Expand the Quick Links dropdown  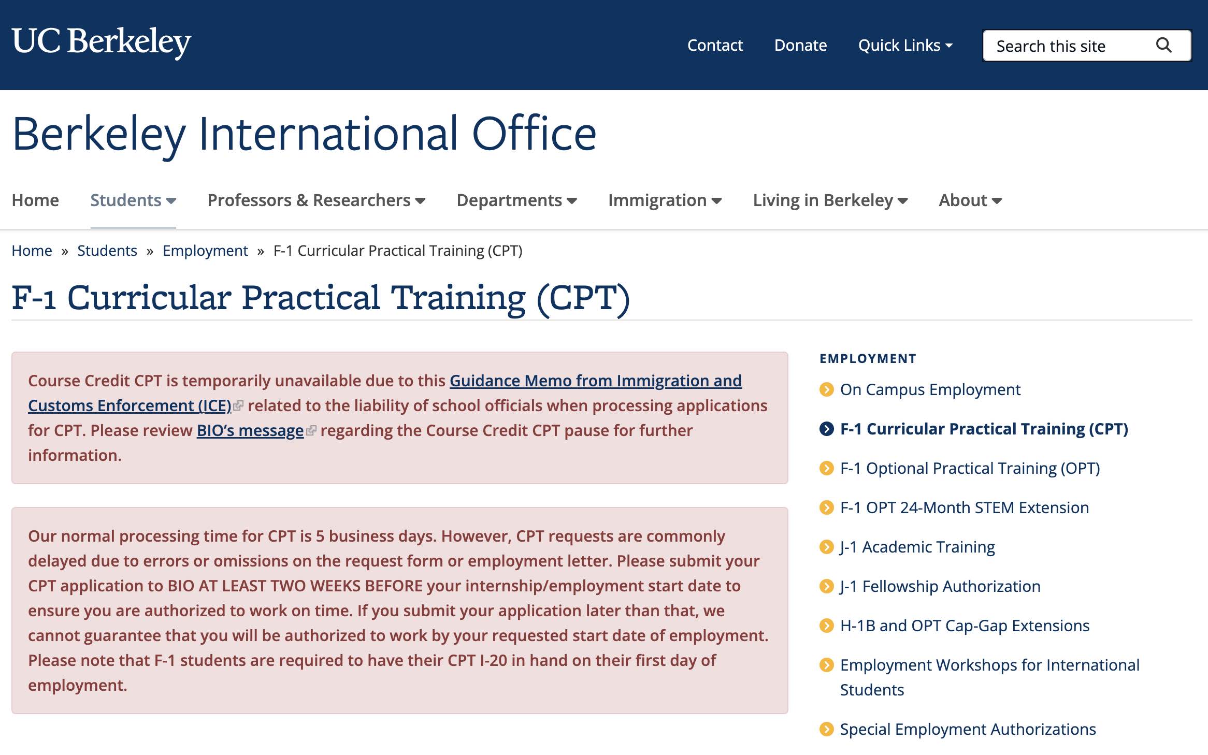905,46
